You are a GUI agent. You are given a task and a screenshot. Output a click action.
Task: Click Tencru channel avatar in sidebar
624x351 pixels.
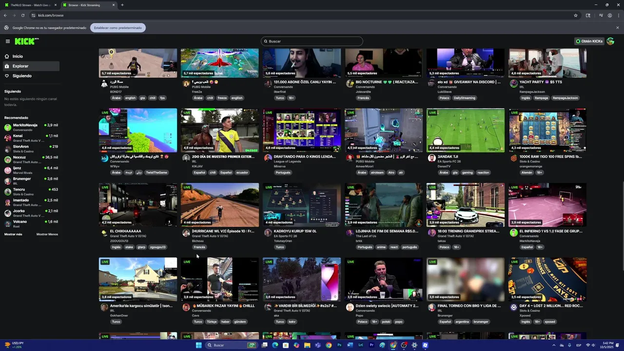point(8,192)
